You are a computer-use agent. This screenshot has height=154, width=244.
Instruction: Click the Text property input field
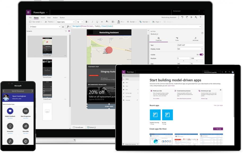[190, 45]
